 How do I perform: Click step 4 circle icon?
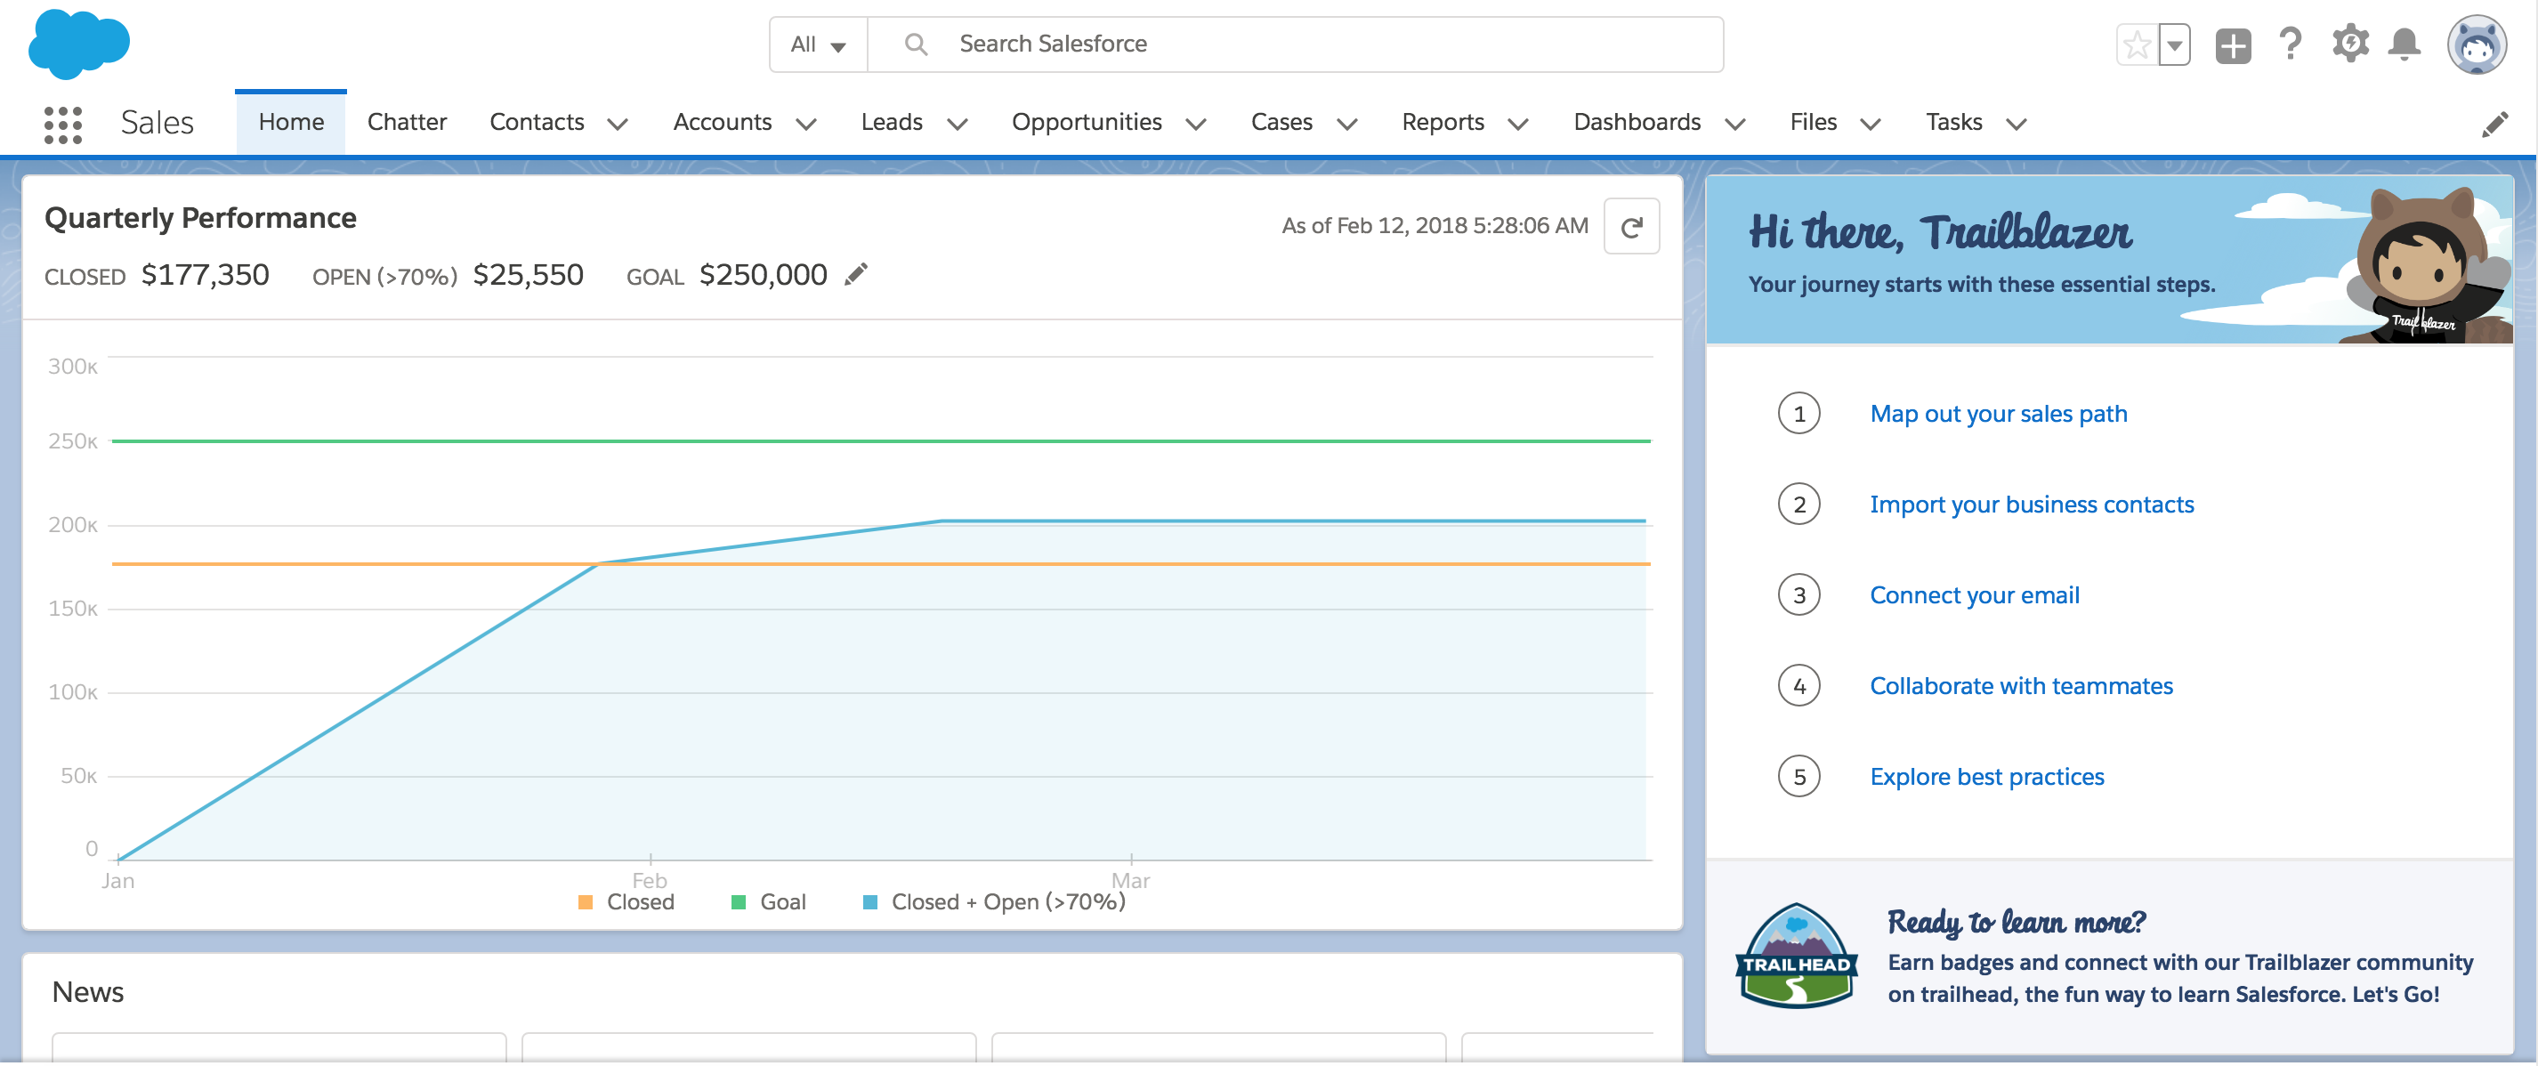[1799, 686]
